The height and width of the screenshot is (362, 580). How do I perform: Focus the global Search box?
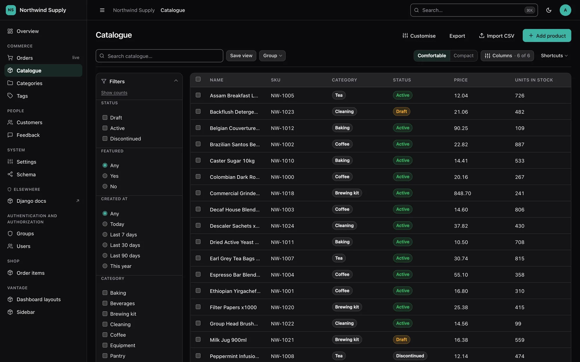click(x=474, y=10)
